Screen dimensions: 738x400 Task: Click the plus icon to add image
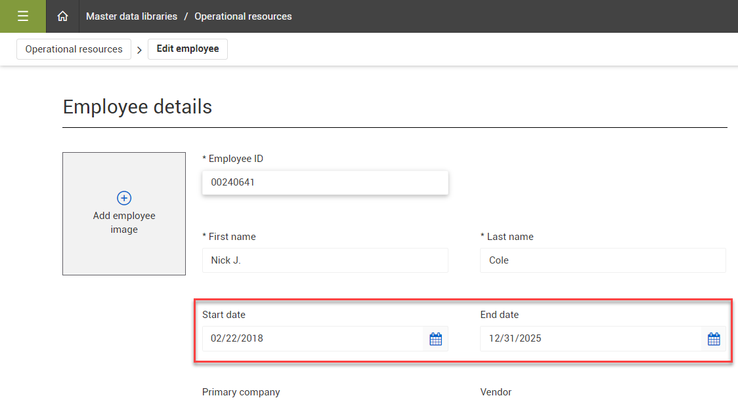click(124, 198)
